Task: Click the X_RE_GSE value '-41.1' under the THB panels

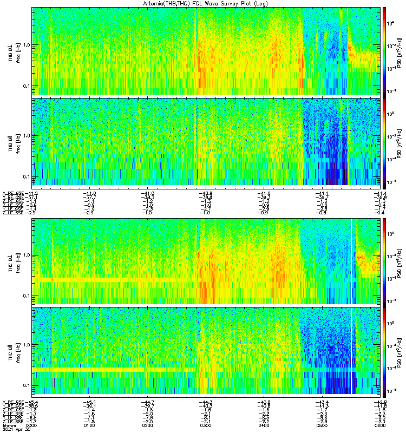Action: (x=322, y=193)
